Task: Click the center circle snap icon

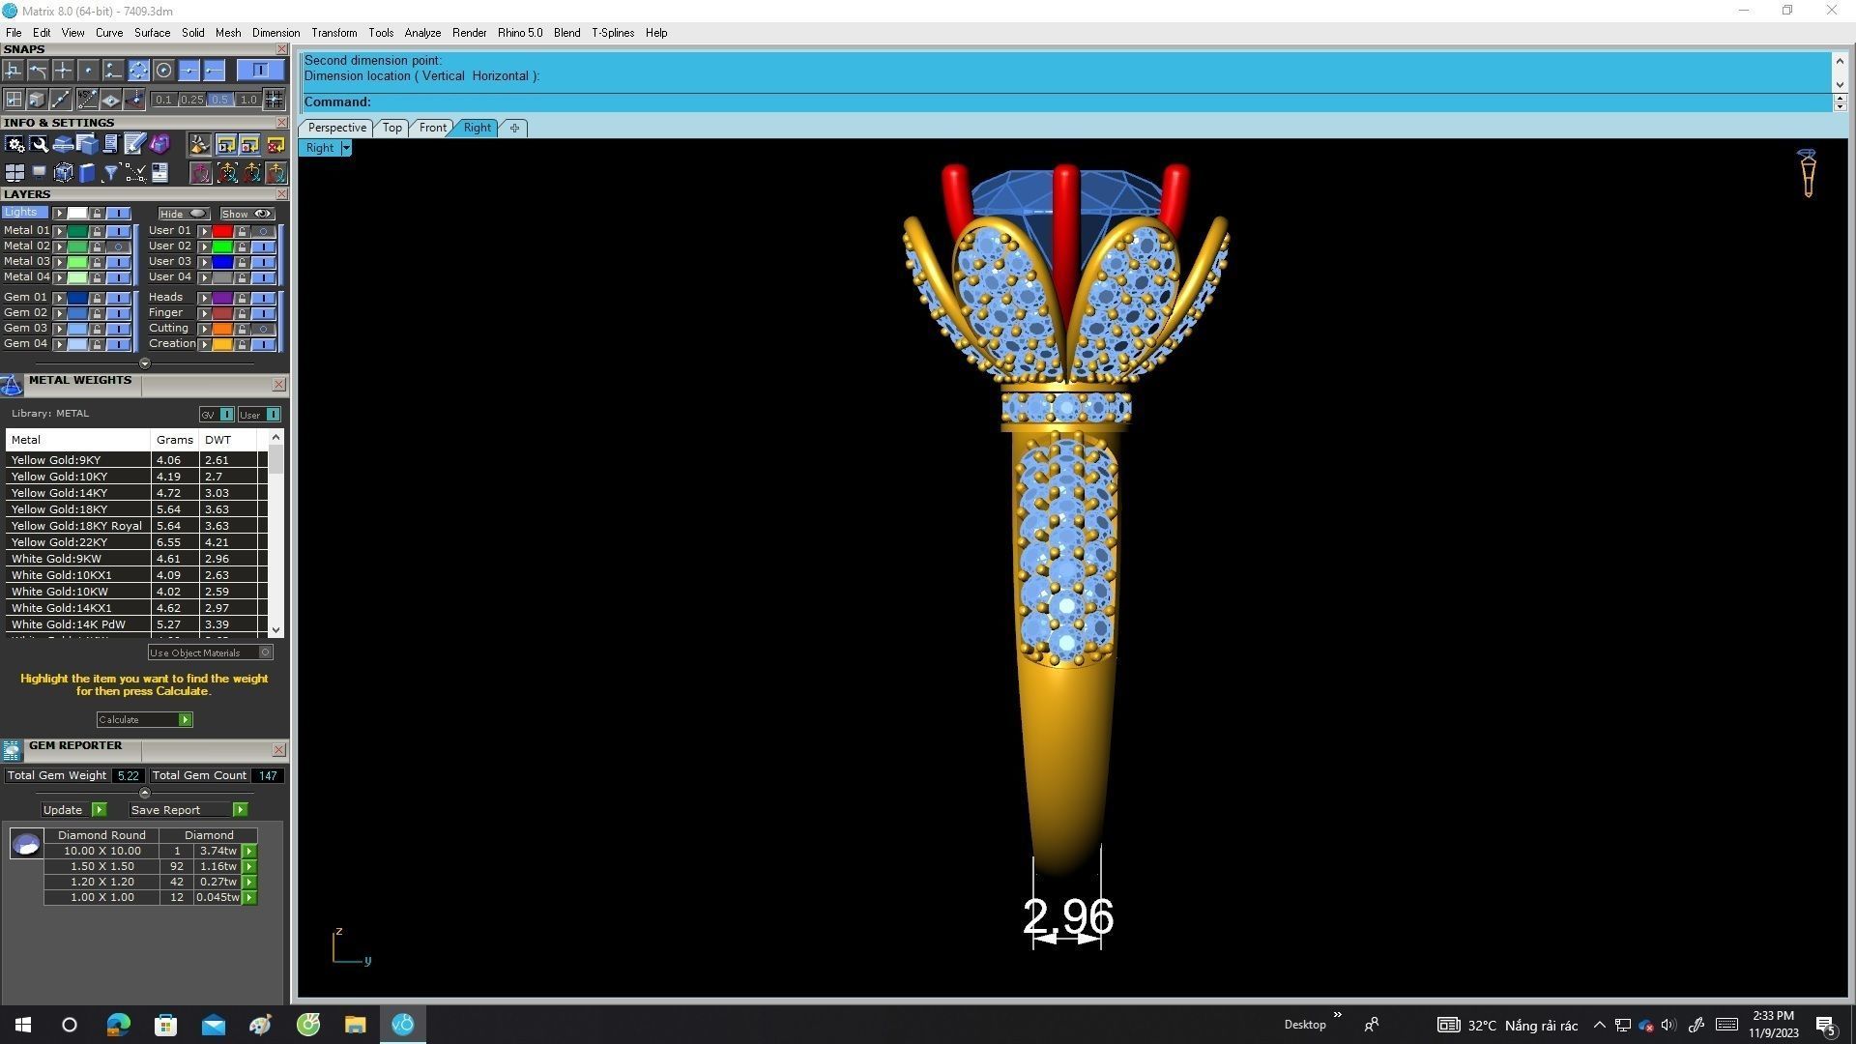Action: [x=163, y=70]
